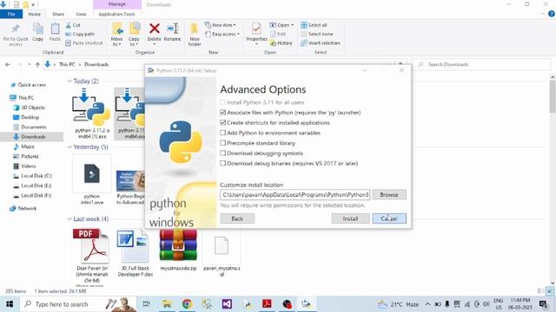556x312 pixels.
Task: Select Local Disk (C:) in the sidebar
Action: click(x=36, y=176)
